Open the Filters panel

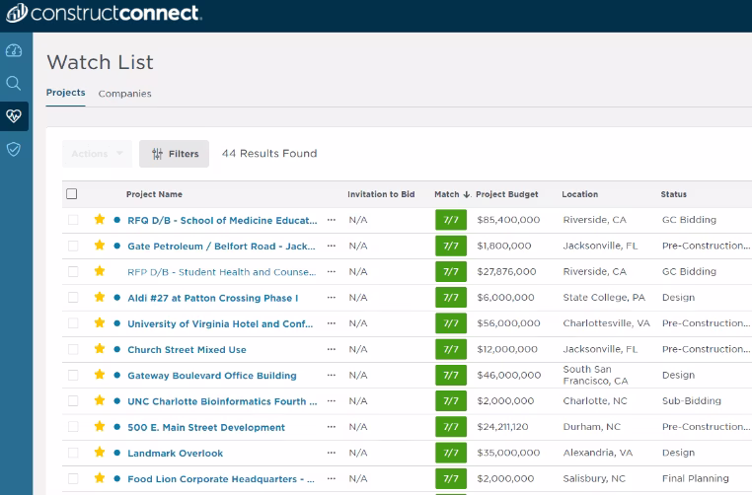click(174, 154)
